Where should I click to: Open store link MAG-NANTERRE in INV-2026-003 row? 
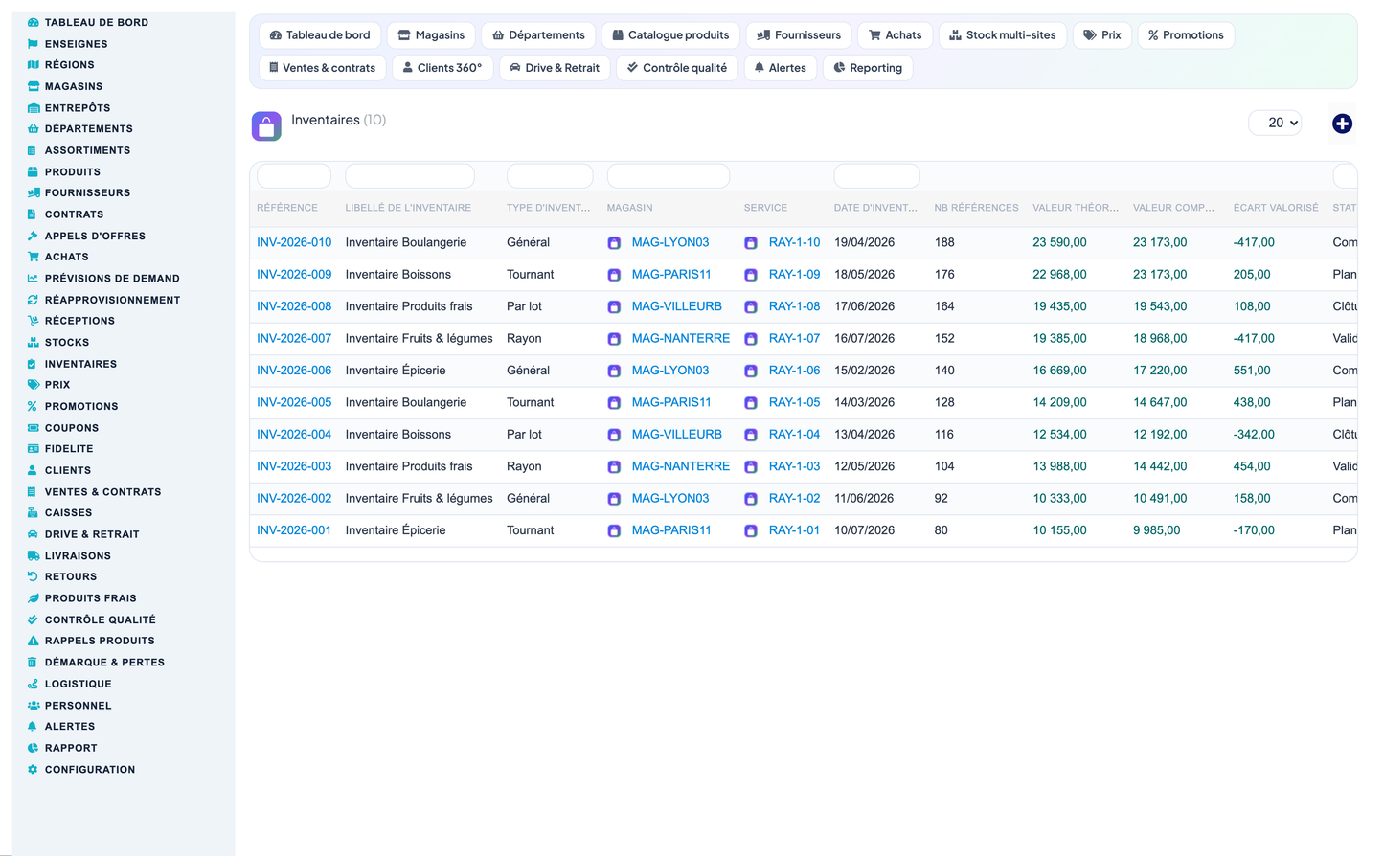tap(680, 466)
